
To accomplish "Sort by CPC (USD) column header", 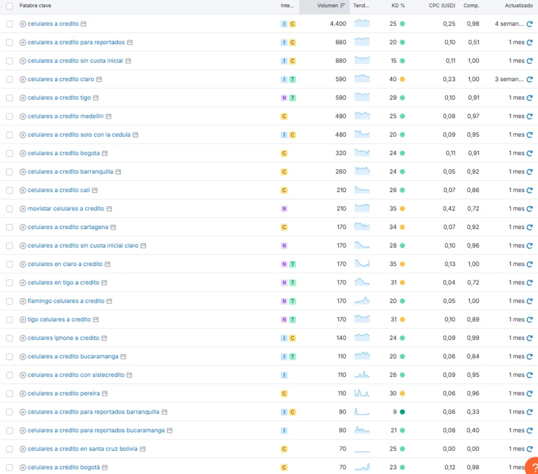I will (x=442, y=6).
